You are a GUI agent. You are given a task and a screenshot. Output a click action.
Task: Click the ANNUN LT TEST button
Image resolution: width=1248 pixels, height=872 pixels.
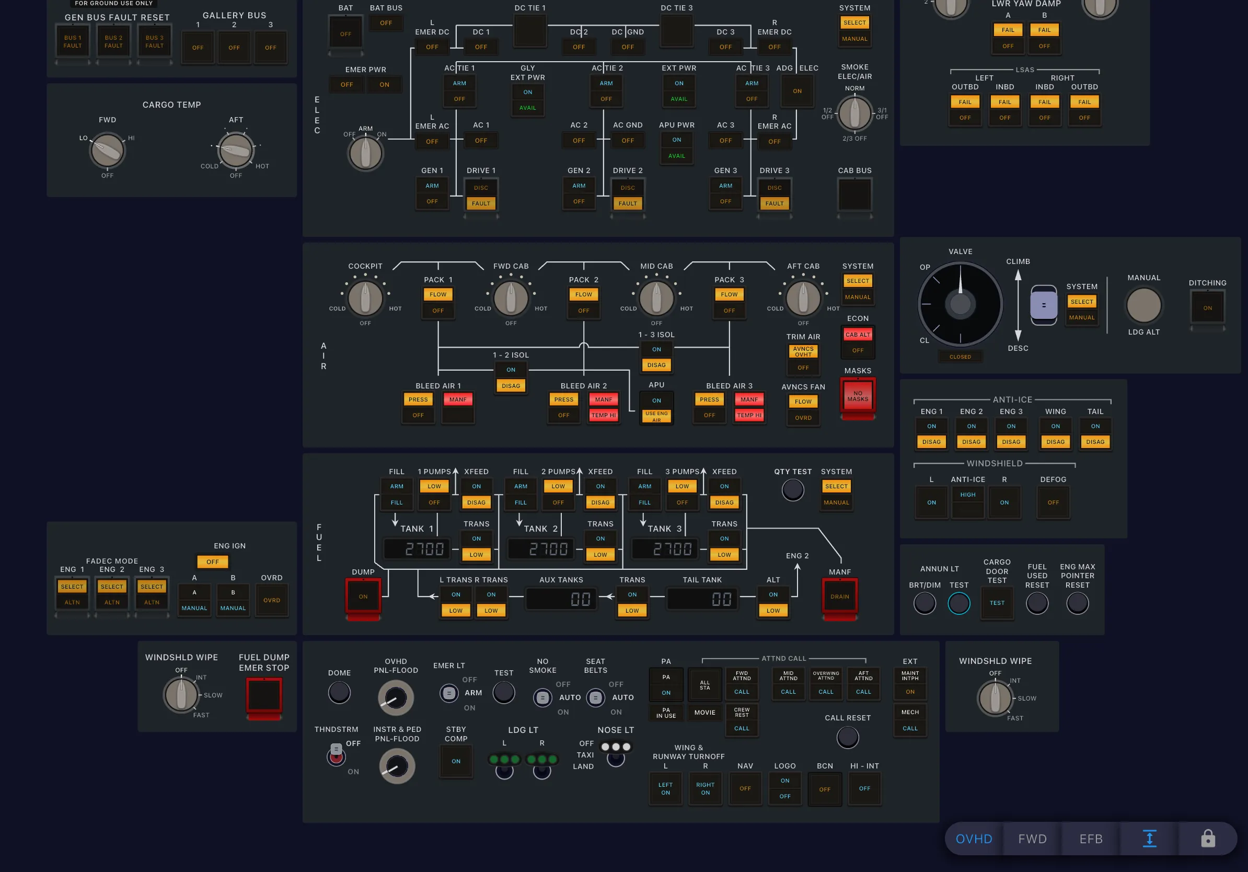(959, 603)
